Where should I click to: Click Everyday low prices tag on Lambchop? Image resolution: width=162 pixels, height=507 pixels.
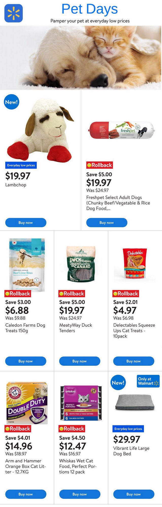click(x=21, y=165)
